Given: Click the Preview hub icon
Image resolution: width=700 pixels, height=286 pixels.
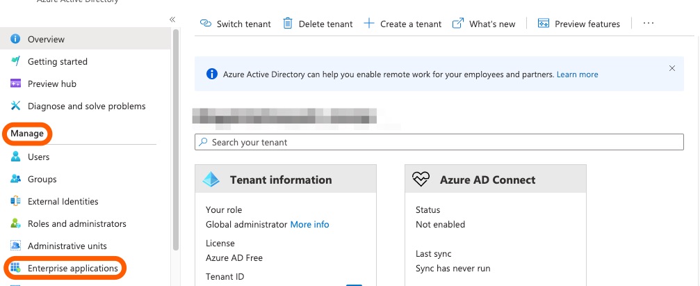Looking at the screenshot, I should pyautogui.click(x=15, y=84).
